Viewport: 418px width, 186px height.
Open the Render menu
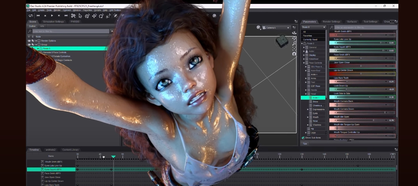[57, 10]
